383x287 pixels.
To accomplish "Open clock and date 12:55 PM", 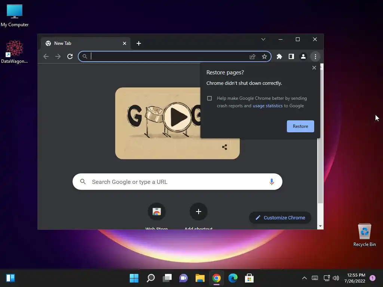I will [355, 278].
